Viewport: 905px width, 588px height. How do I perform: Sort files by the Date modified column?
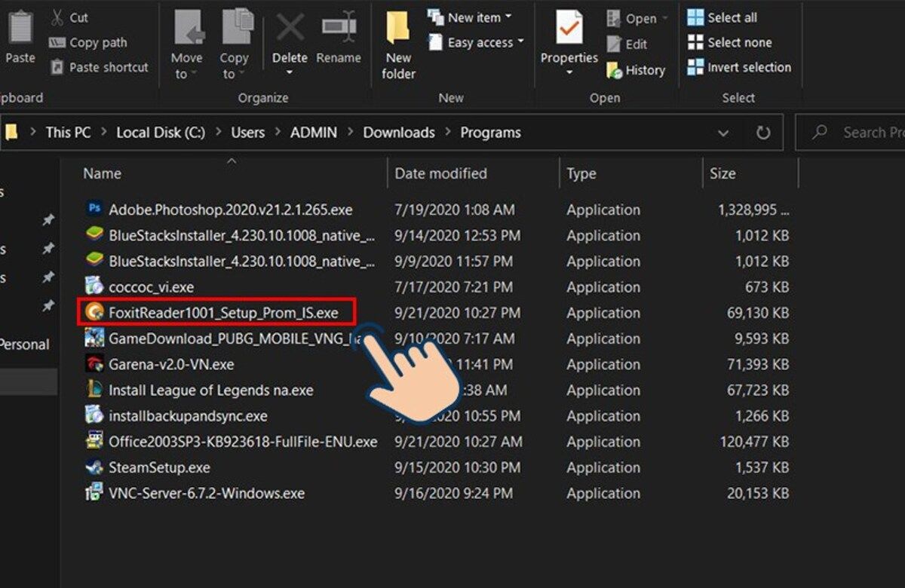(441, 173)
